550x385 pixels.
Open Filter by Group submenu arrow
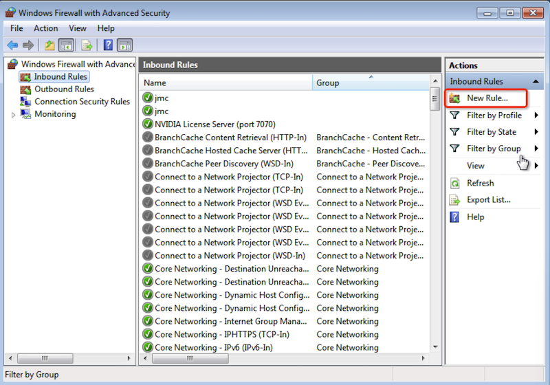536,148
